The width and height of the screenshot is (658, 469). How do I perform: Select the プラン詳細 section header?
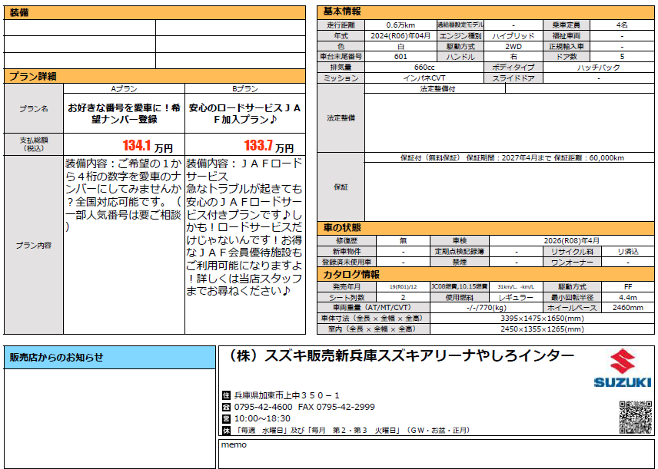[x=32, y=76]
